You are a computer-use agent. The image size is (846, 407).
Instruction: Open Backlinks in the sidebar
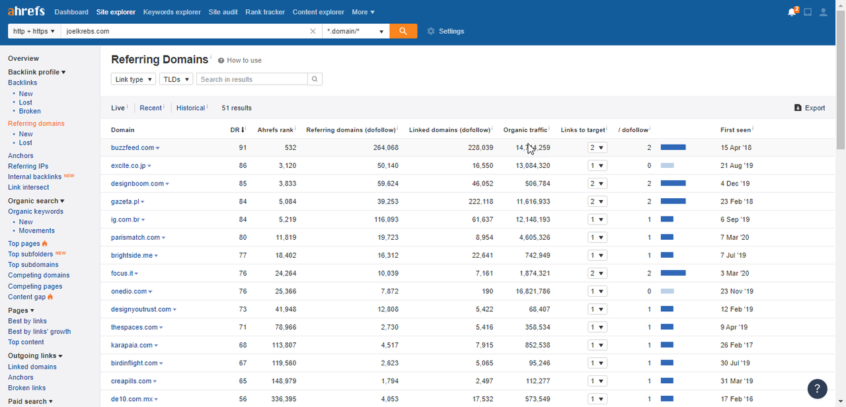click(22, 83)
